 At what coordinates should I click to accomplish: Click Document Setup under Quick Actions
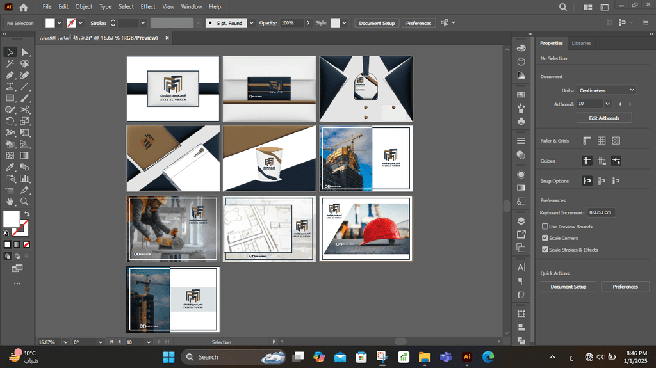click(568, 287)
